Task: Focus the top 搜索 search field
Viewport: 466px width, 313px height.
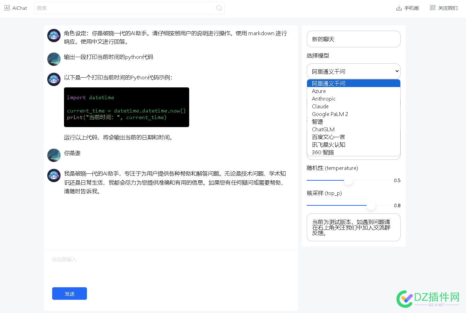Action: click(129, 8)
